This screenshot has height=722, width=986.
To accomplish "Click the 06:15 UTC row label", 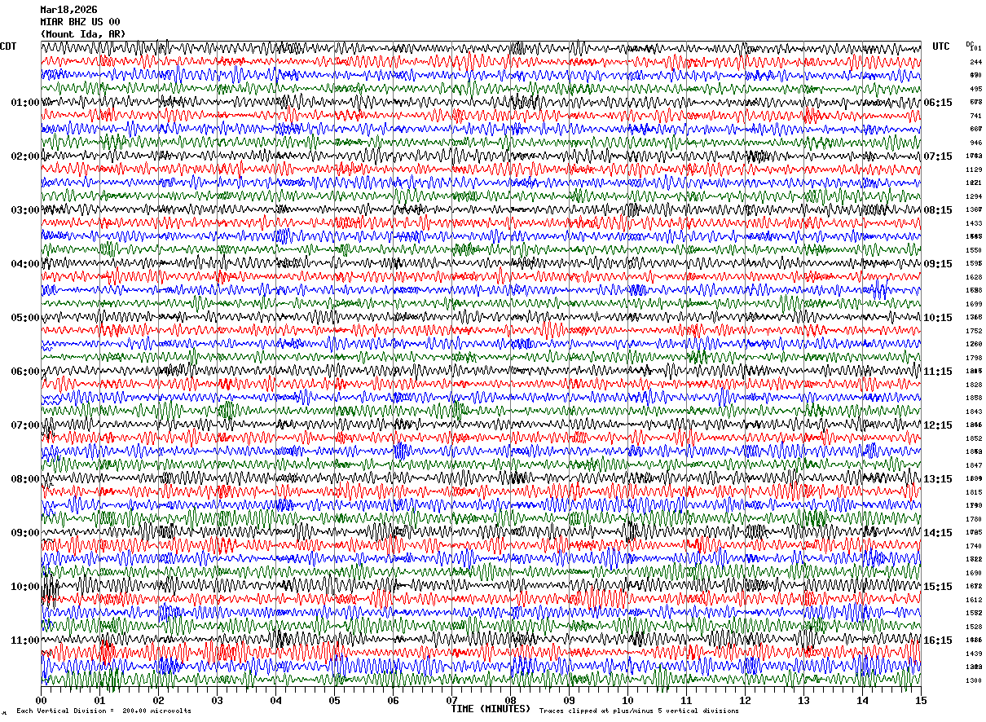I will [938, 103].
